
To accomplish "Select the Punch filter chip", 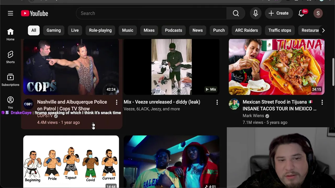I will (219, 30).
